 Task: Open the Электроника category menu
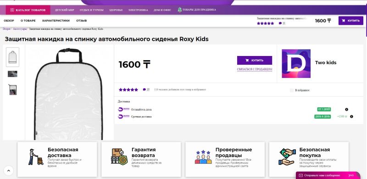point(138,10)
